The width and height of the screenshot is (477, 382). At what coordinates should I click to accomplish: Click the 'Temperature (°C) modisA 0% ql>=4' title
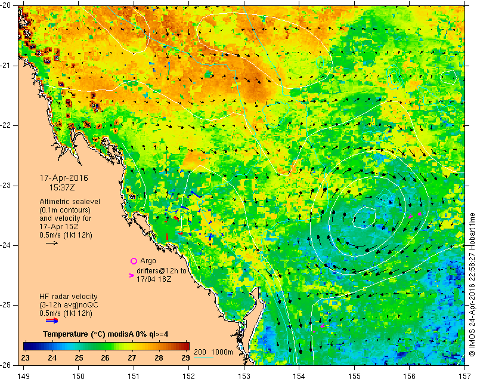(x=106, y=334)
